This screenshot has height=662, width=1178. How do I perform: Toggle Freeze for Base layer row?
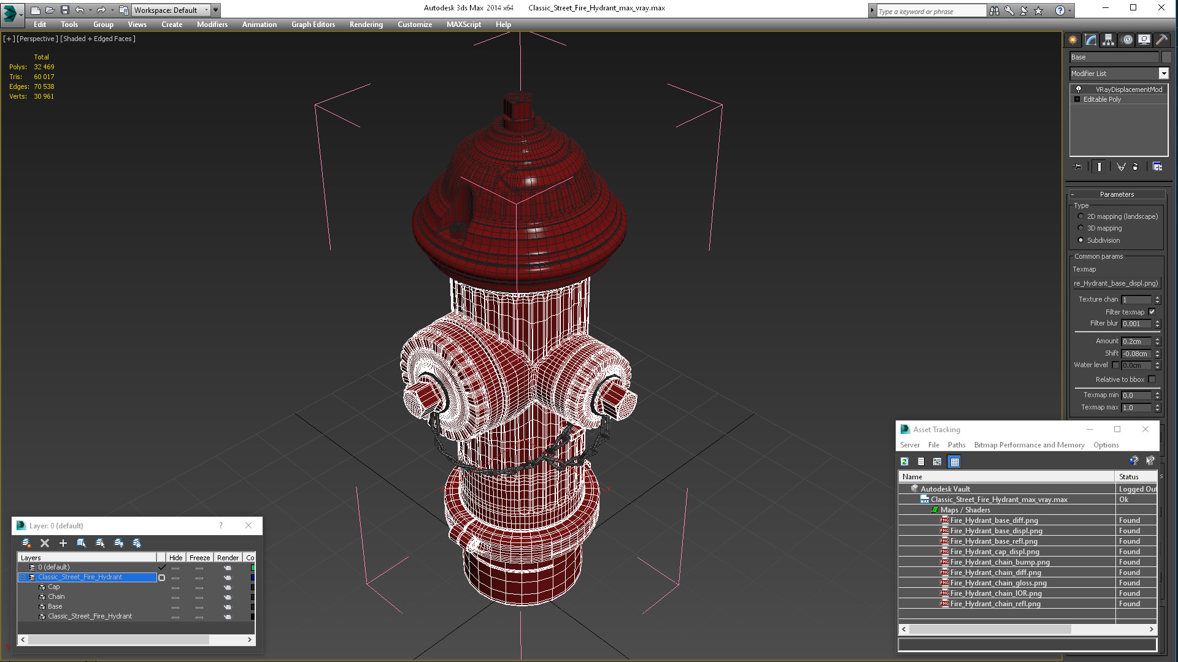click(199, 607)
